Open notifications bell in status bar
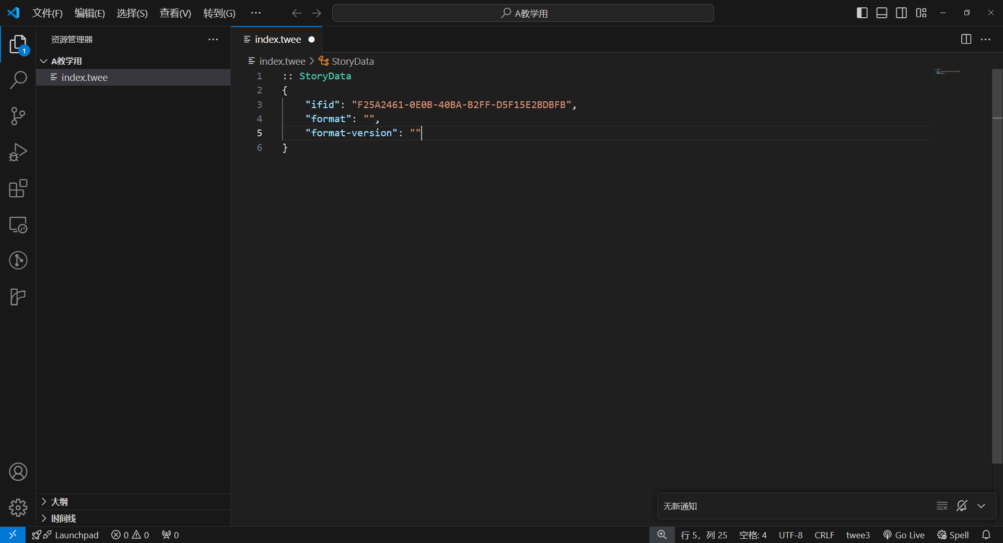The height and width of the screenshot is (543, 1003). click(986, 535)
